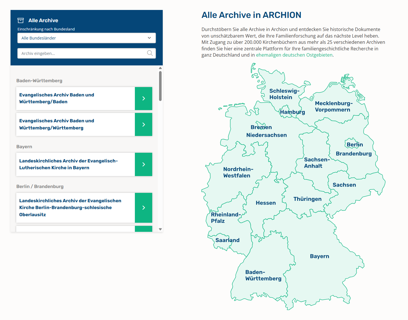The height and width of the screenshot is (320, 408).
Task: Click the Einschränkung nach Bundesland label
Action: pyautogui.click(x=46, y=29)
